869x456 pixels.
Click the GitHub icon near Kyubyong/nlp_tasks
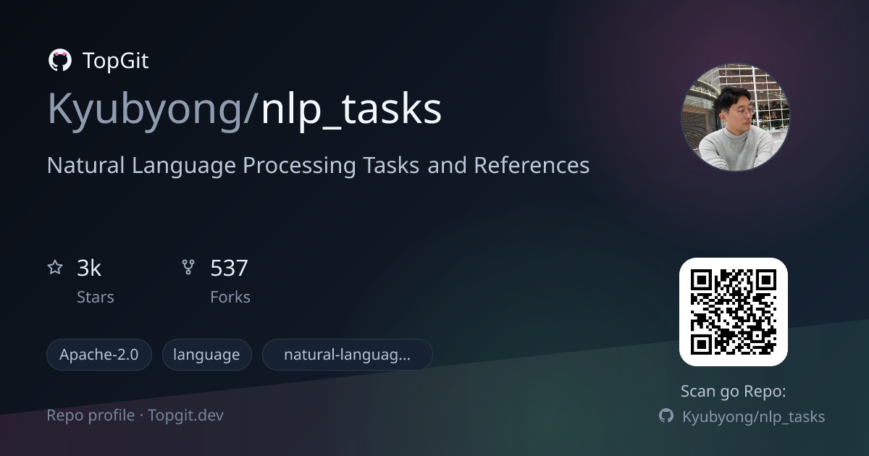(x=666, y=416)
